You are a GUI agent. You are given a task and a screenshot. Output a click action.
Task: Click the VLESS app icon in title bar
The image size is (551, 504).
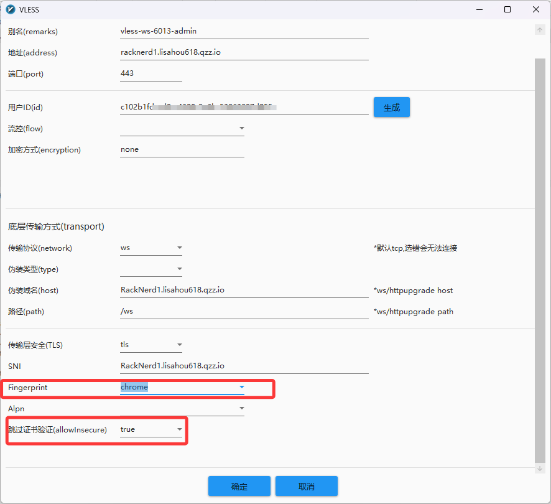pyautogui.click(x=10, y=9)
